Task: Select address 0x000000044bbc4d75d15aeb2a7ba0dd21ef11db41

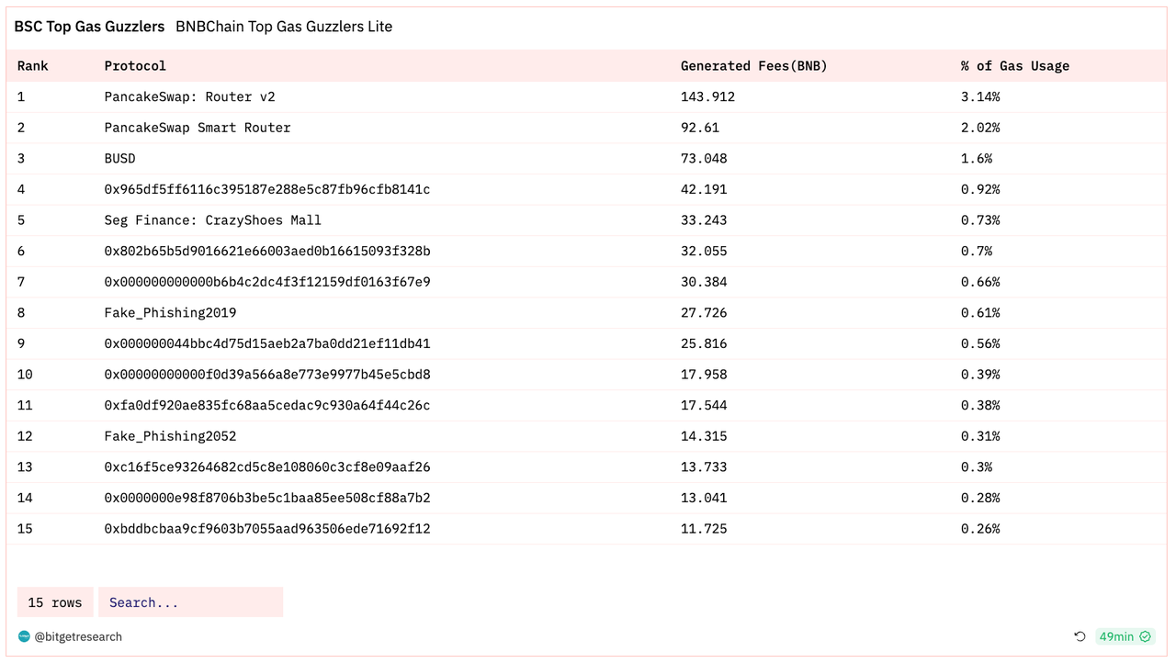Action: point(267,343)
